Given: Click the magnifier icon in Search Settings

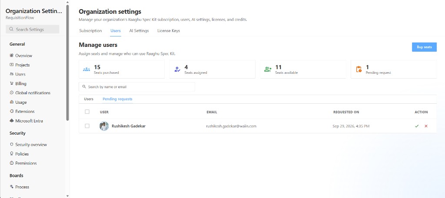Looking at the screenshot, I should pyautogui.click(x=11, y=29).
